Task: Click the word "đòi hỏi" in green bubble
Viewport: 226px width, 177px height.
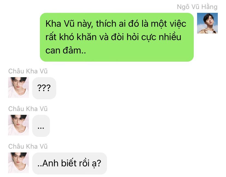Action: 125,37
